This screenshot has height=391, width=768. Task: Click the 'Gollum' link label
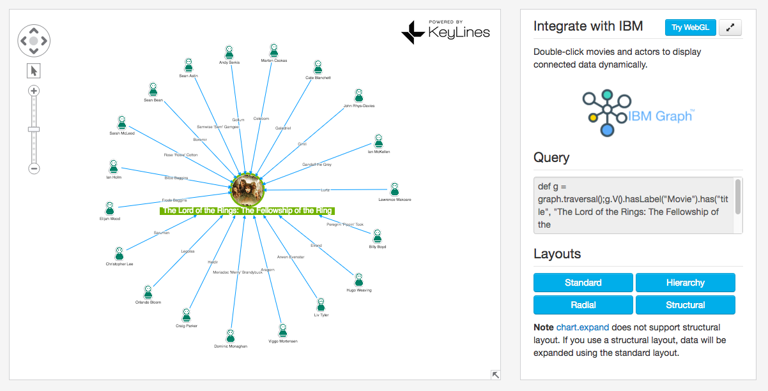tap(238, 120)
